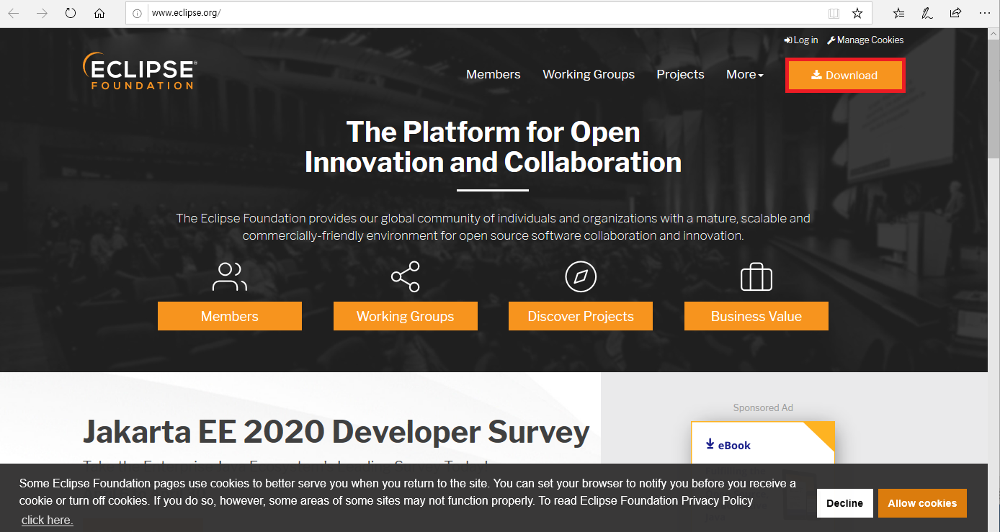The width and height of the screenshot is (1000, 532).
Task: Click the Discover Projects button
Action: click(581, 316)
